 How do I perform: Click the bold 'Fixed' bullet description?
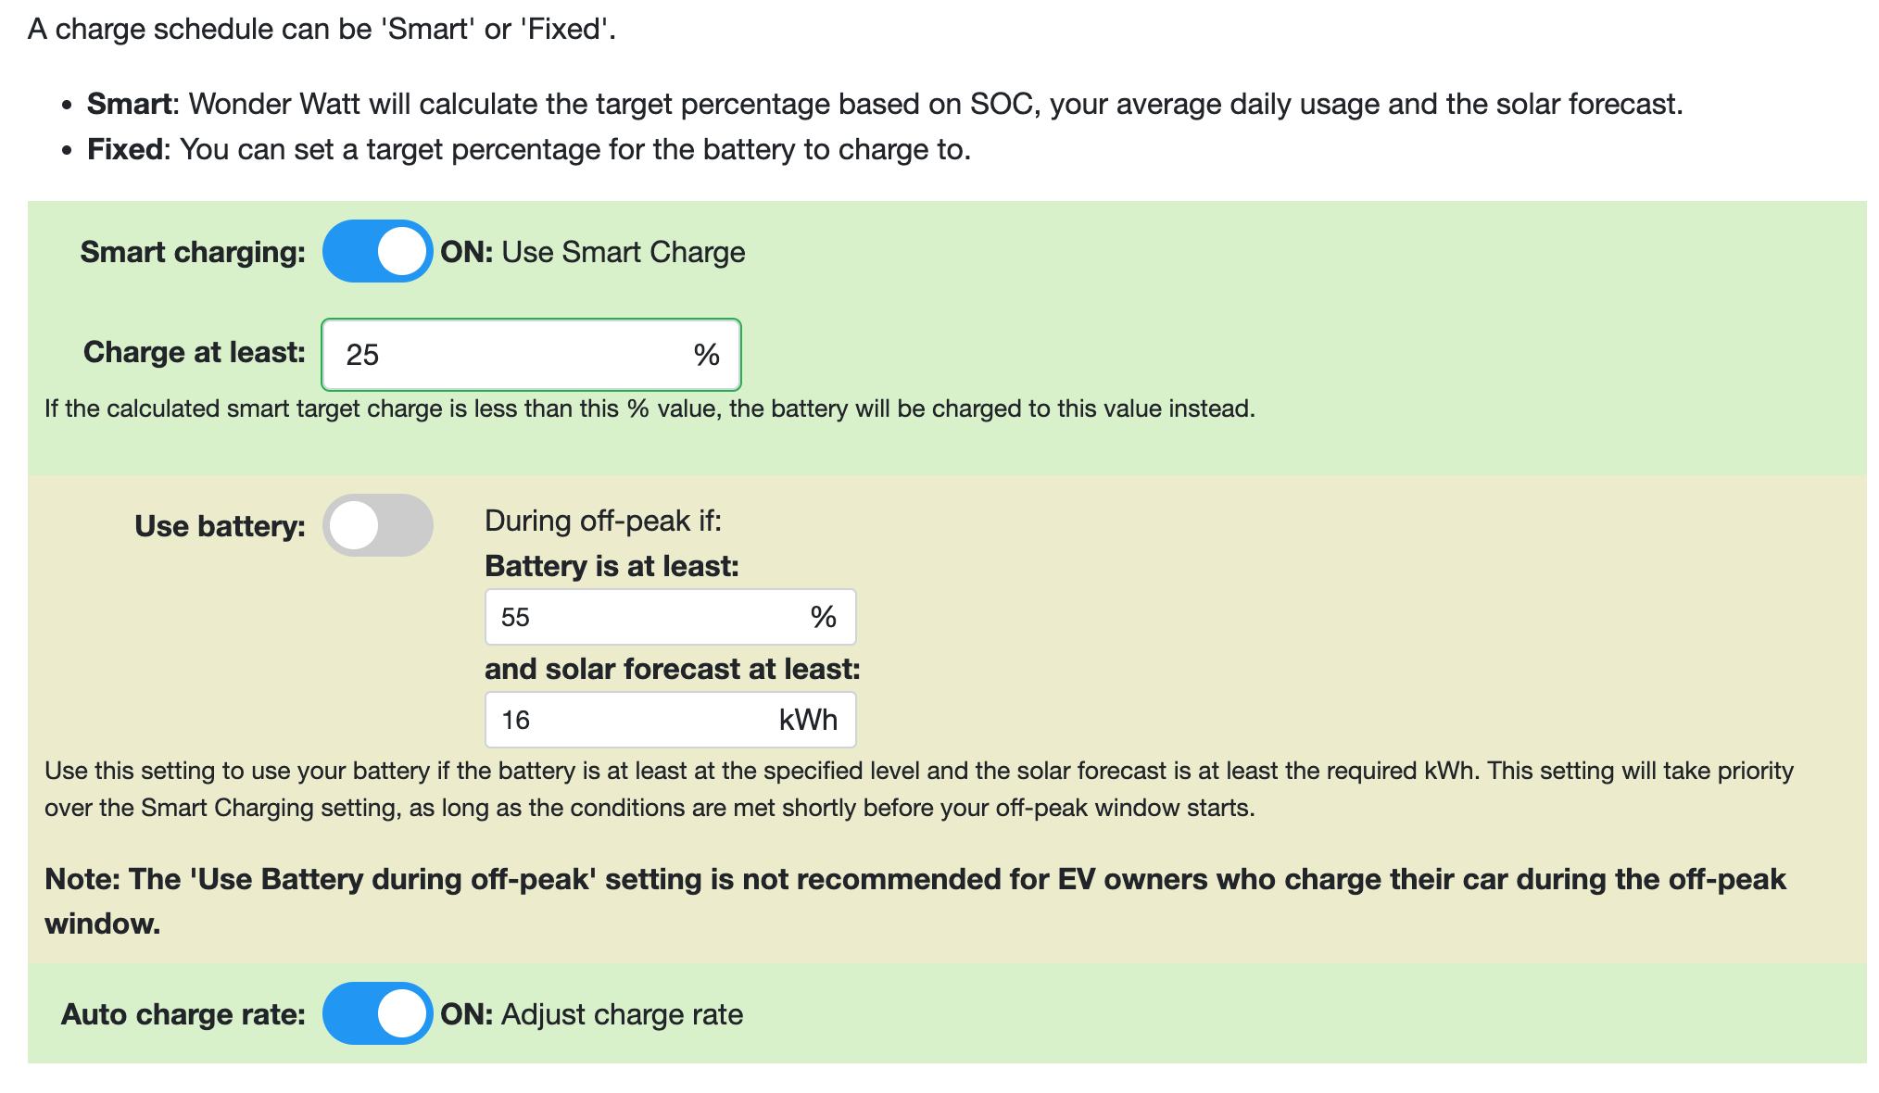tap(529, 149)
